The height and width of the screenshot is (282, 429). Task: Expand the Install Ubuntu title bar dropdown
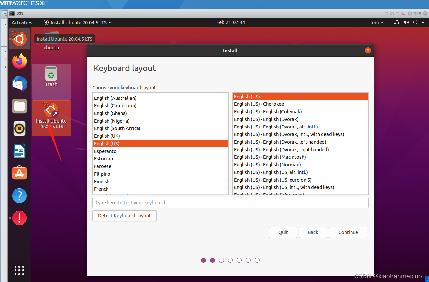tap(110, 22)
